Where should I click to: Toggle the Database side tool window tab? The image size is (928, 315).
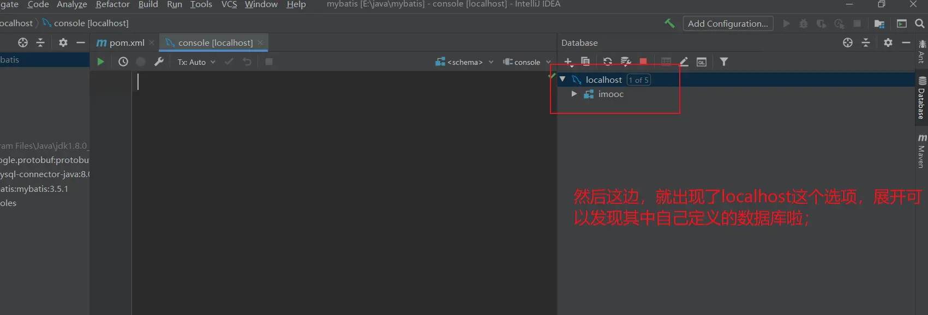(921, 98)
